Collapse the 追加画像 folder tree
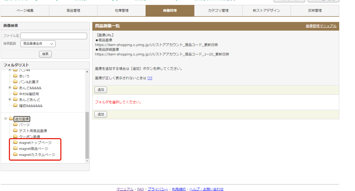Image resolution: width=355 pixels, height=191 pixels. click(6, 118)
